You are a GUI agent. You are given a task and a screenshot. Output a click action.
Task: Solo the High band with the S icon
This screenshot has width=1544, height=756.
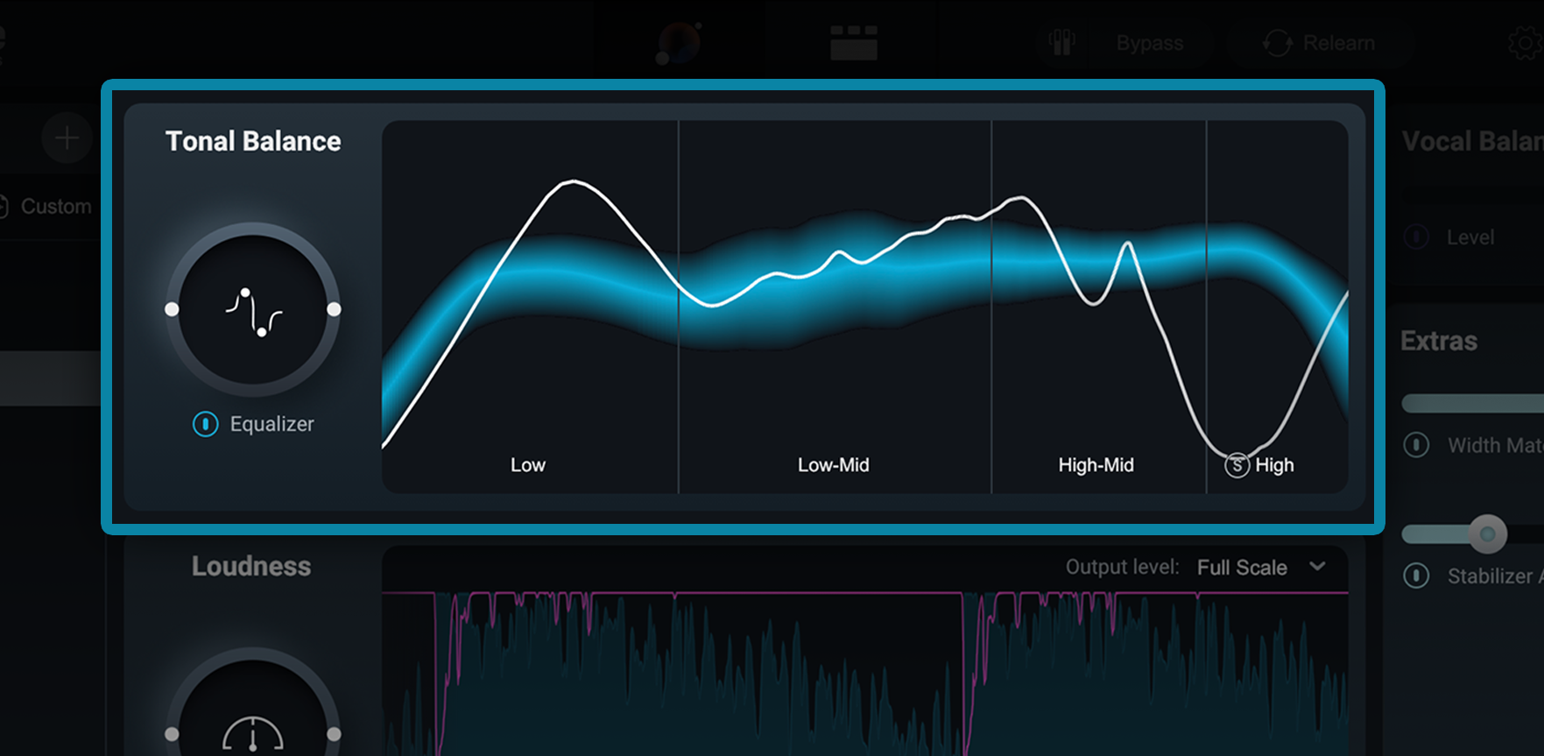coord(1237,465)
